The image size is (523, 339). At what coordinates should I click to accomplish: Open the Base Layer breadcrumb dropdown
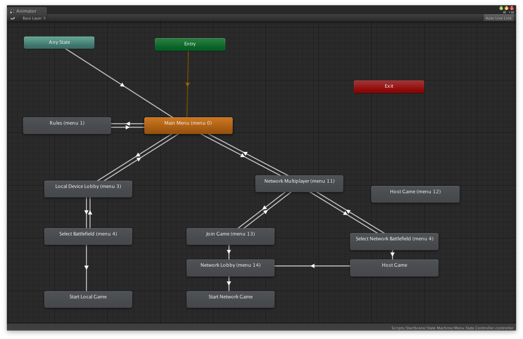(x=34, y=18)
